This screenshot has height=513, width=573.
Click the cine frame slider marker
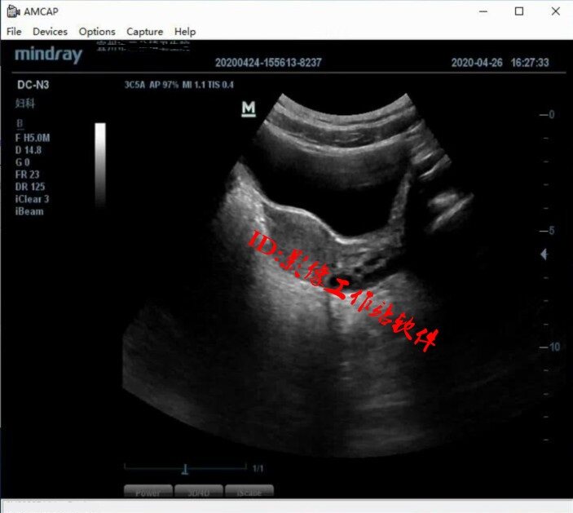pos(185,469)
